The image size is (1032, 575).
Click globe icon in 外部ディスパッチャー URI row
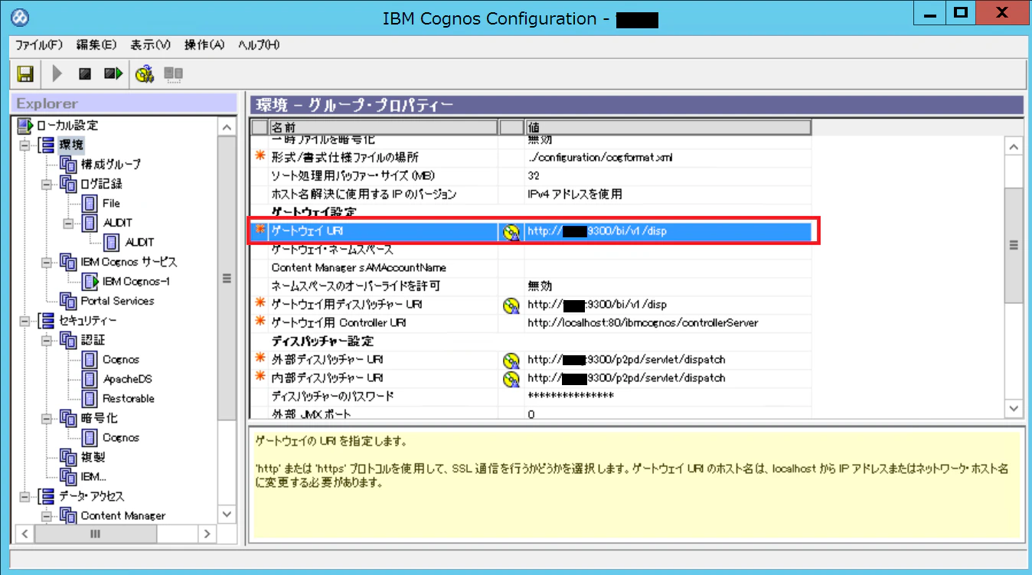(x=511, y=360)
